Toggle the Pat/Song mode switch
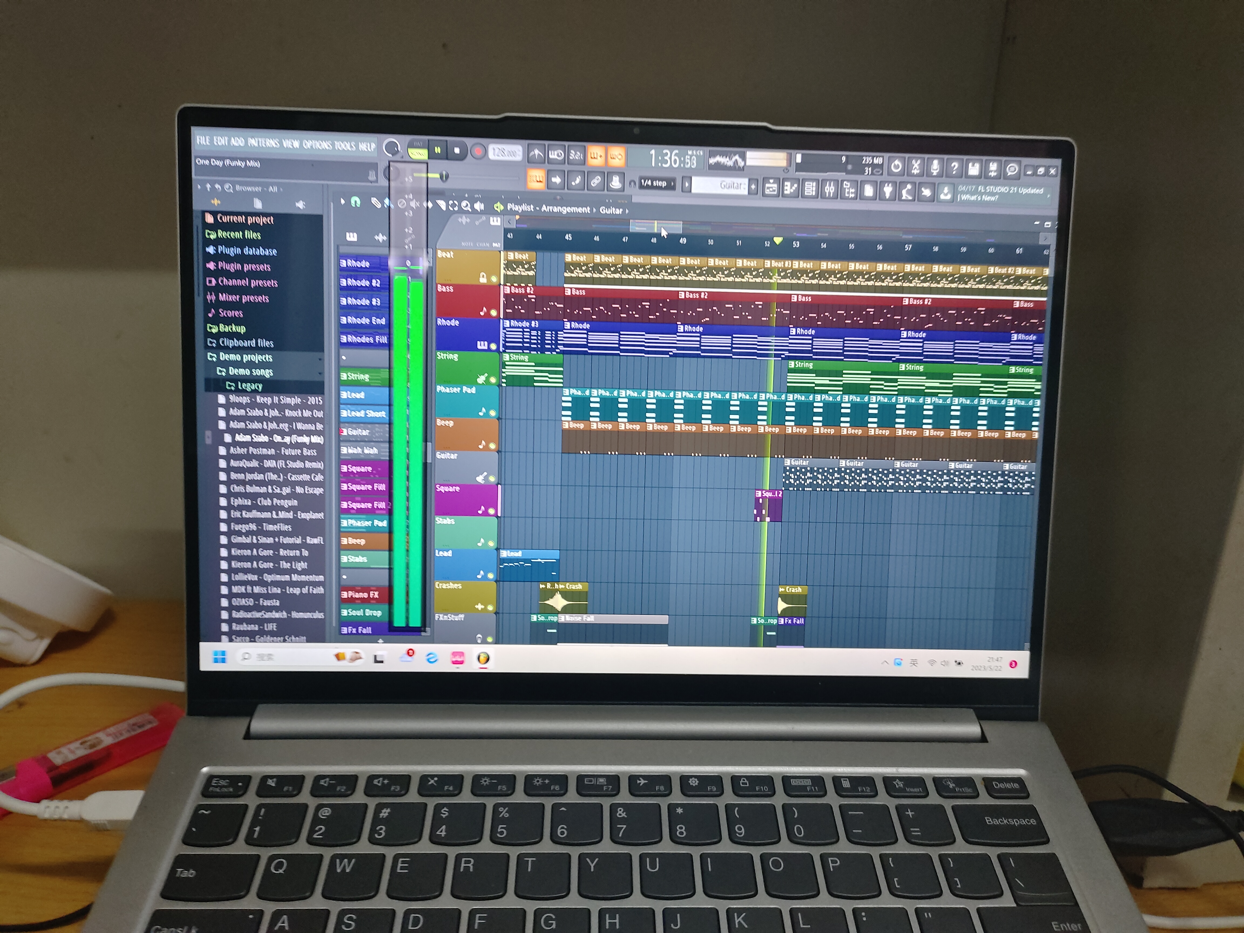1244x933 pixels. coord(417,150)
